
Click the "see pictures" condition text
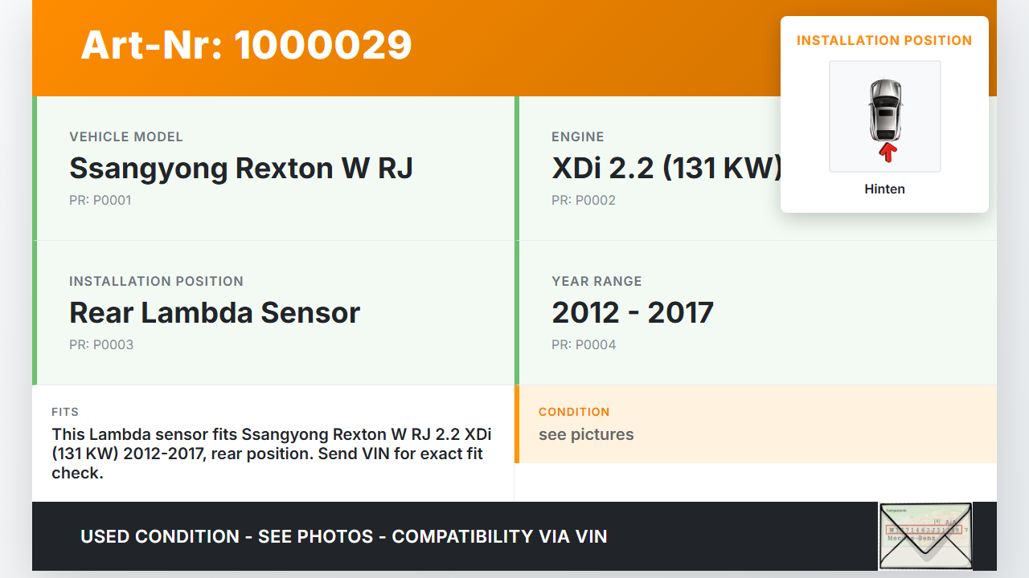586,434
